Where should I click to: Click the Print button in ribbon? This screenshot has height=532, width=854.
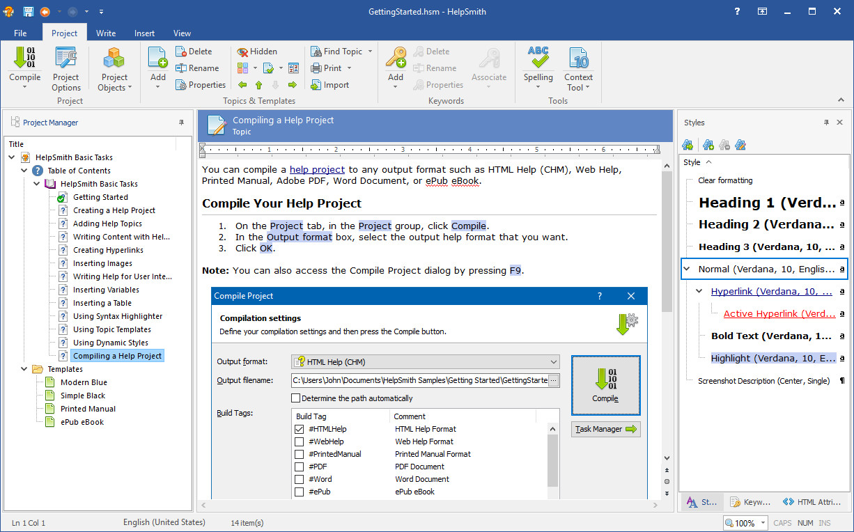tap(326, 68)
